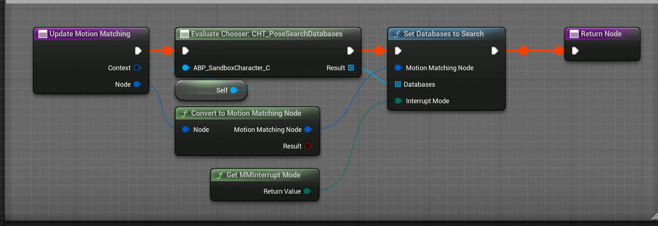
Task: Click the Evaluate Chooser exec output pin
Action: (351, 51)
